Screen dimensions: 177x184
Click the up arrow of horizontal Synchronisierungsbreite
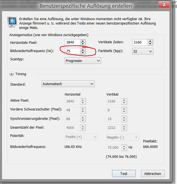pos(83,118)
